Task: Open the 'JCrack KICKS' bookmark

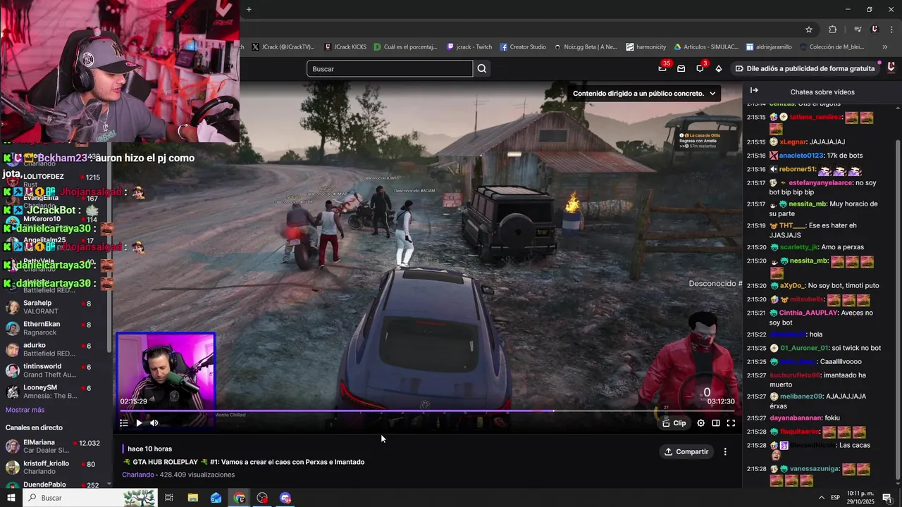Action: (345, 47)
